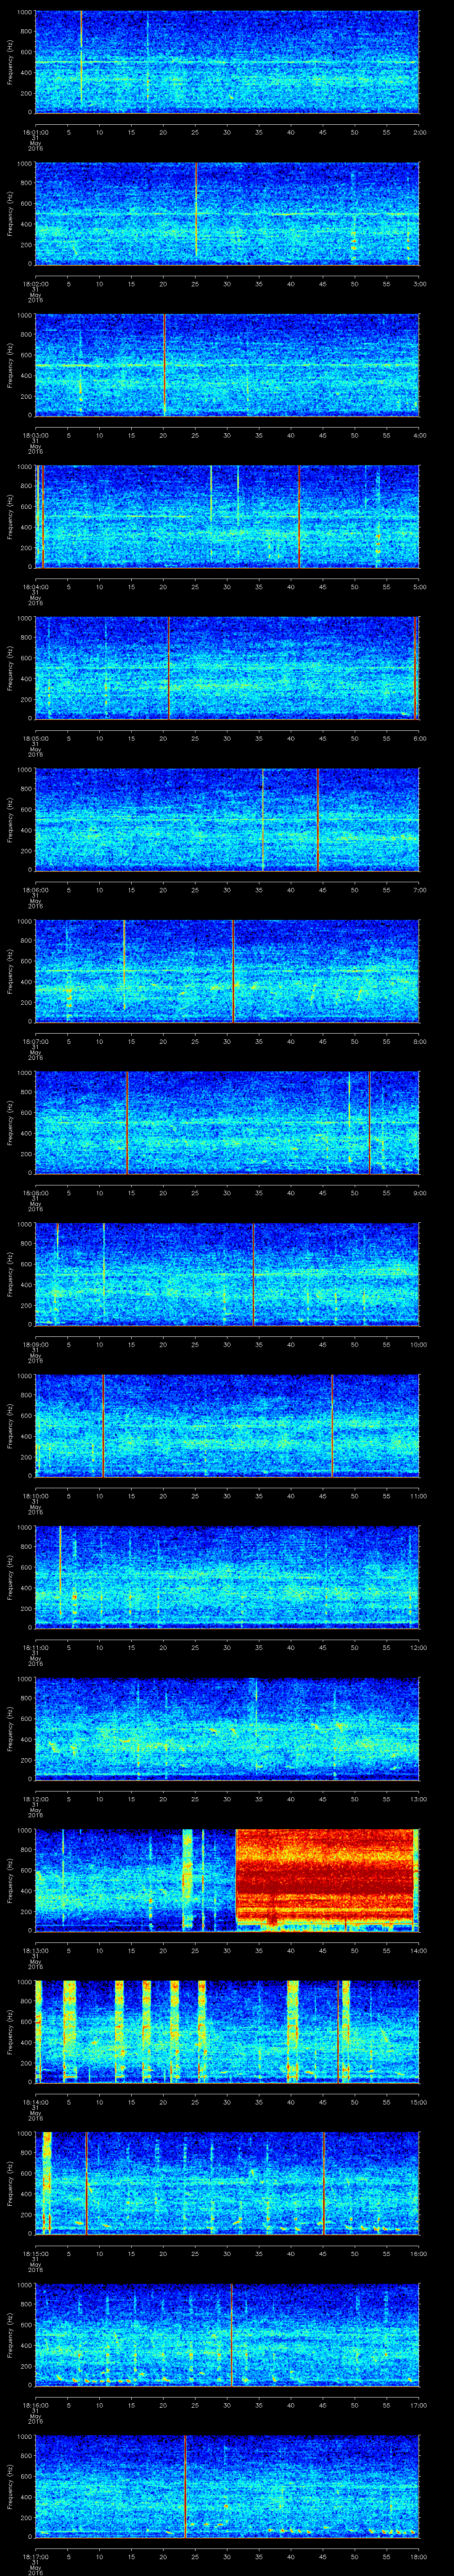Viewport: 454px width, 2576px height.
Task: Click the yellow burst near 40 seconds at 18:14
Action: pyautogui.click(x=292, y=2030)
